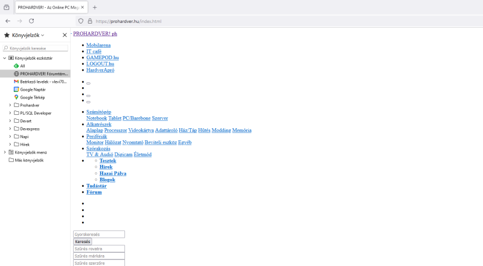Image resolution: width=483 pixels, height=266 pixels.
Task: Expand the Devexpress bookmark folder
Action: pyautogui.click(x=10, y=129)
